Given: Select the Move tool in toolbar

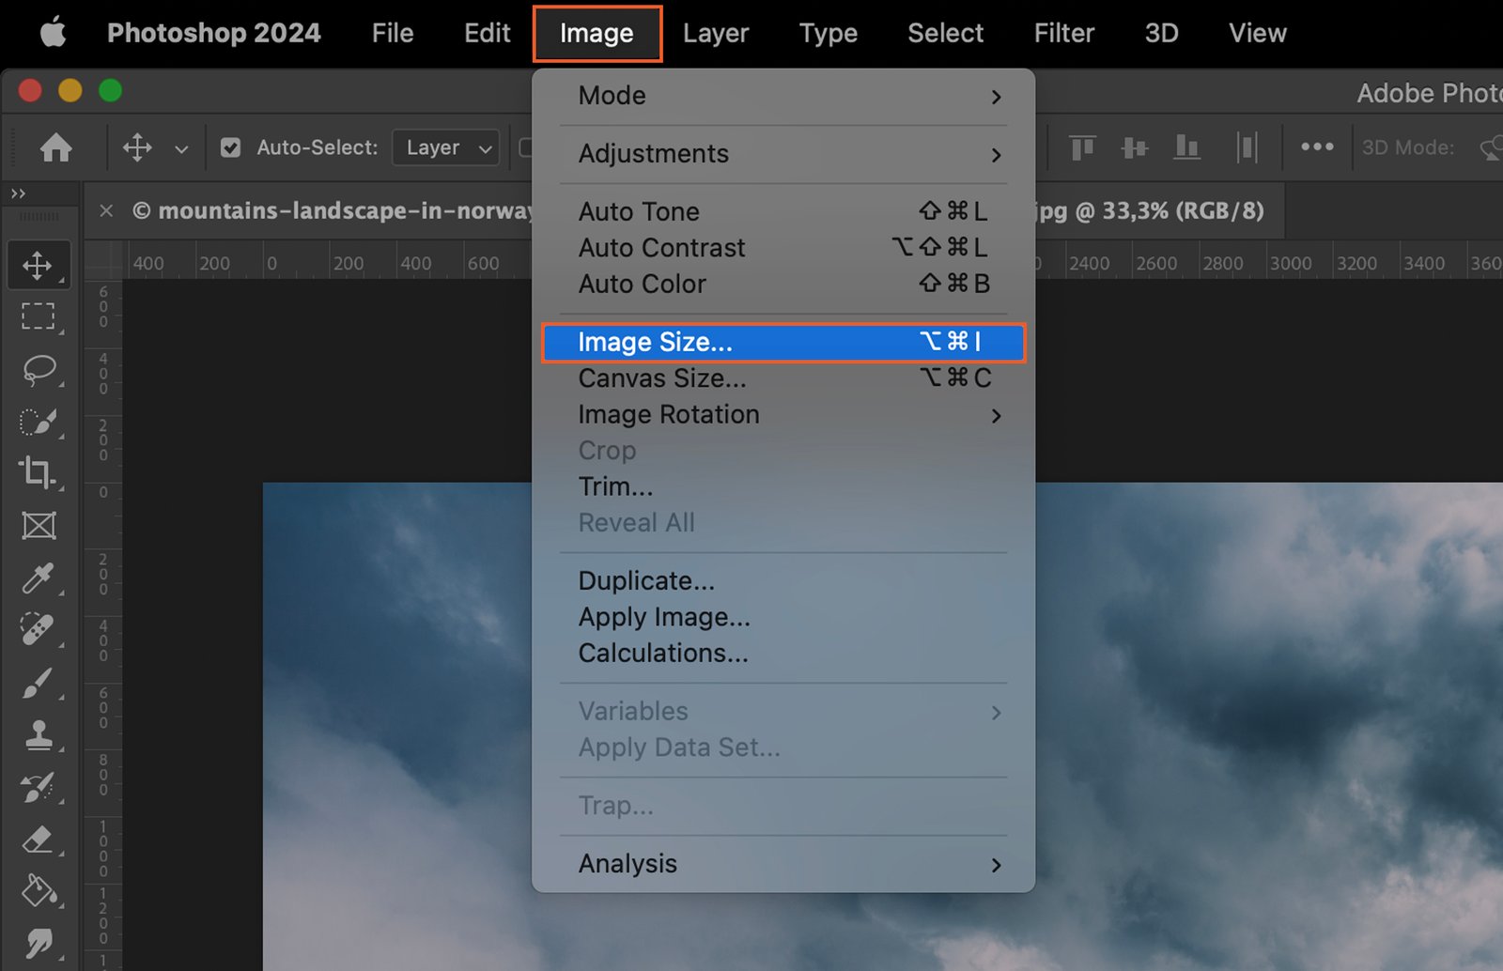Looking at the screenshot, I should point(38,266).
